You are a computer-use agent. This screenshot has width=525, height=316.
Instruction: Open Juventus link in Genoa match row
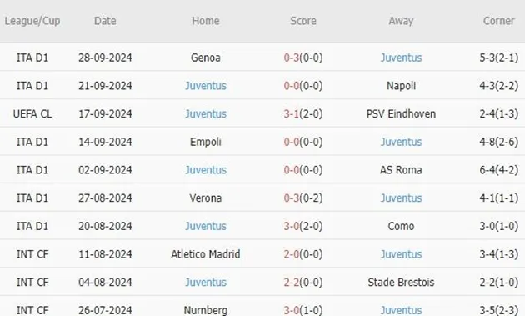[x=401, y=58]
